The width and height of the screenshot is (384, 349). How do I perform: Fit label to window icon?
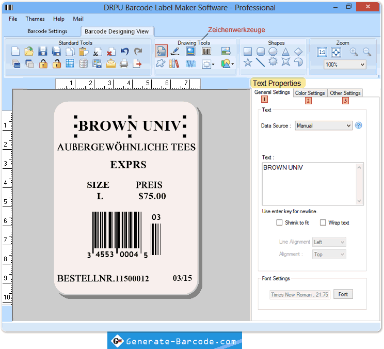coord(336,52)
